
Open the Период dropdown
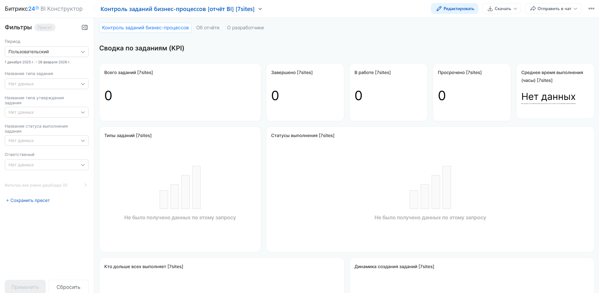(47, 52)
